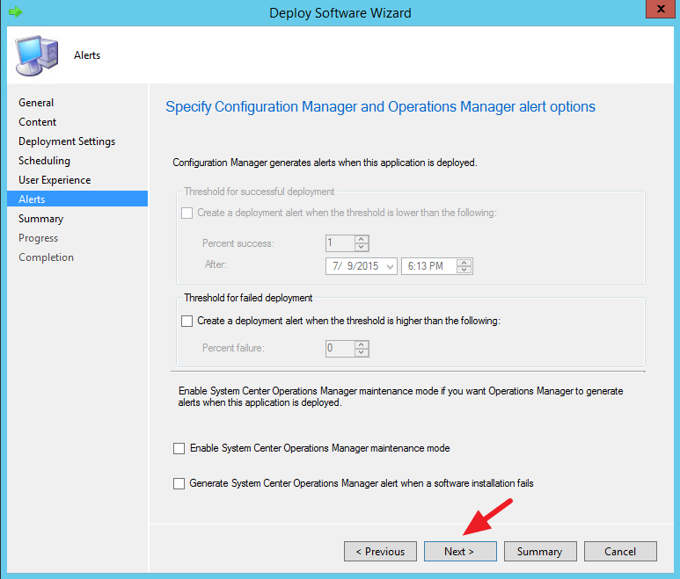Open the General wizard page
Image resolution: width=680 pixels, height=579 pixels.
(x=36, y=103)
